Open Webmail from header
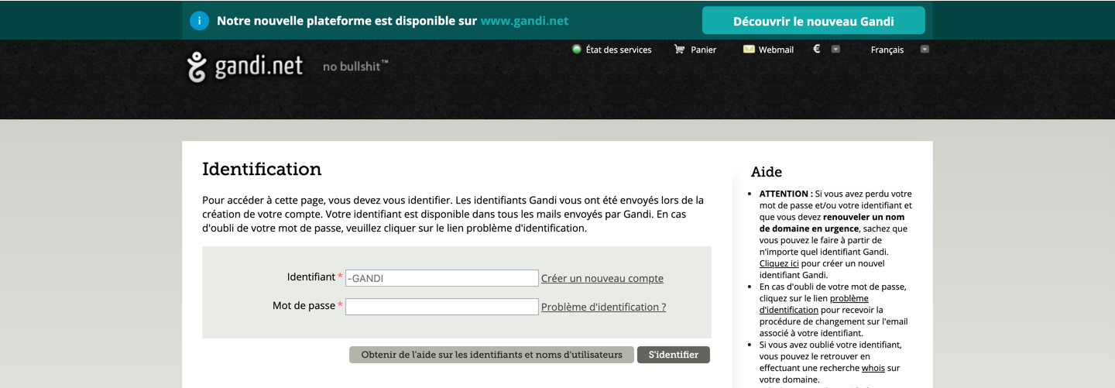This screenshot has height=388, width=1115. (776, 50)
